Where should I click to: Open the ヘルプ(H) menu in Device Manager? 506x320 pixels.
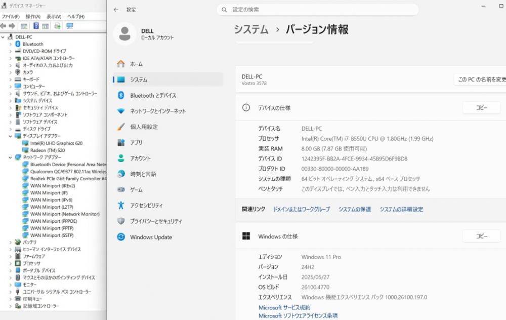76,17
